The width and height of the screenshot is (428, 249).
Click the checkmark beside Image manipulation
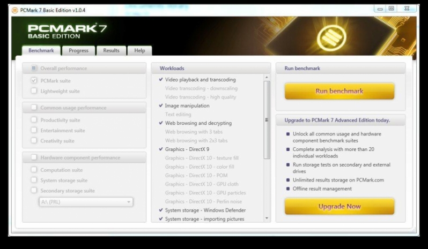click(x=161, y=105)
